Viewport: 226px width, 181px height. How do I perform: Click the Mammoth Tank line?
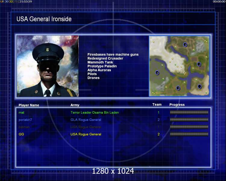100,62
